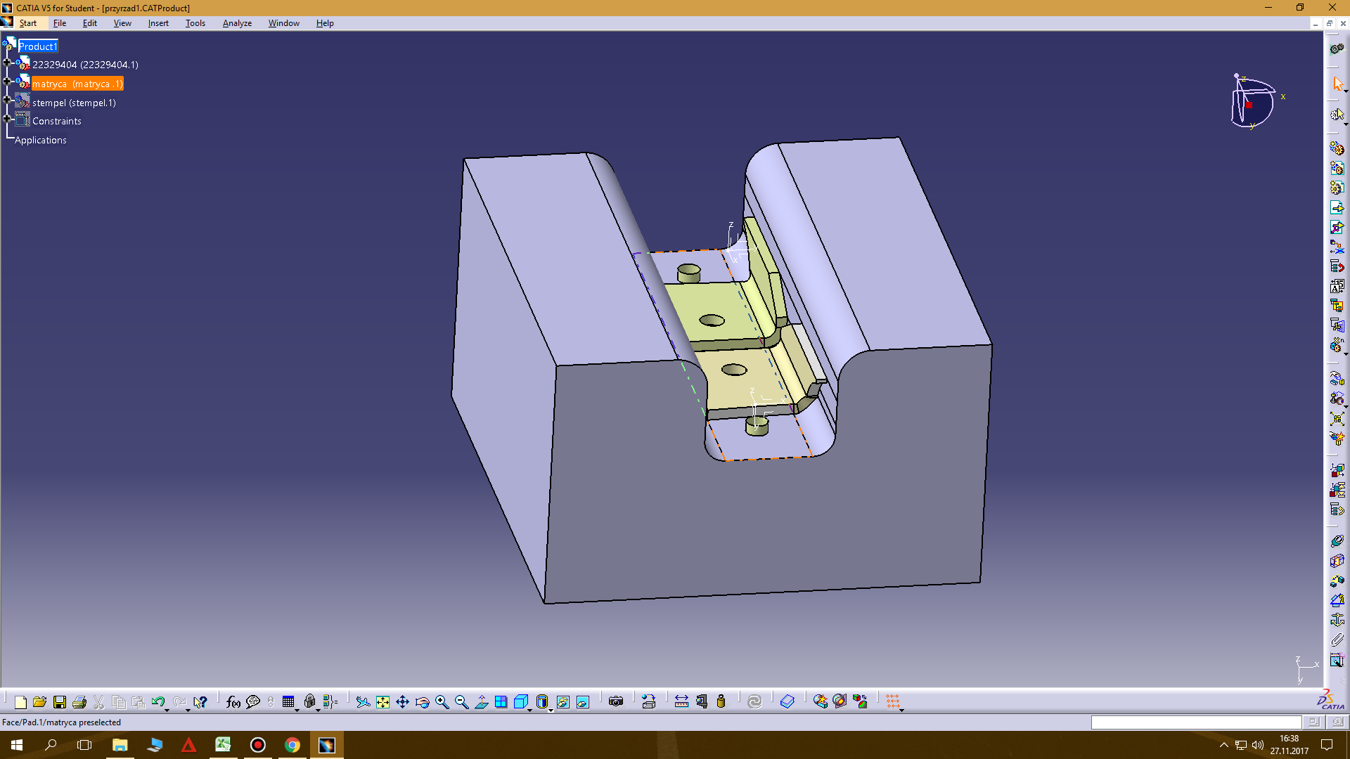Toggle Swap visible space icon
This screenshot has width=1350, height=759.
[583, 702]
